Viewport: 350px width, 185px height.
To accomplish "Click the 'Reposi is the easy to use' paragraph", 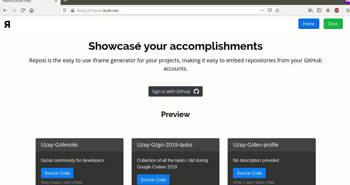I will point(175,64).
